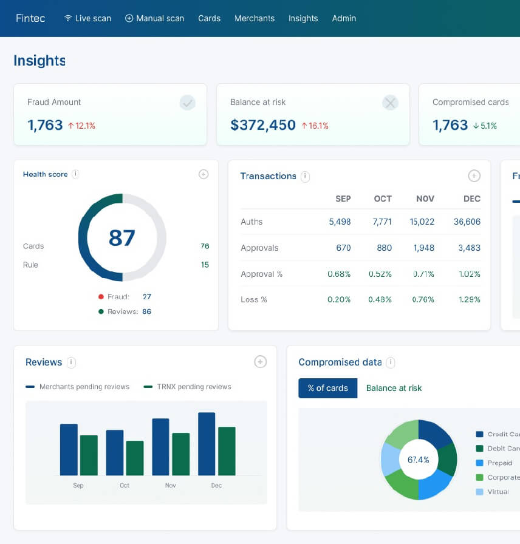Click the Corporate legend swatch
The width and height of the screenshot is (520, 544).
(x=480, y=478)
